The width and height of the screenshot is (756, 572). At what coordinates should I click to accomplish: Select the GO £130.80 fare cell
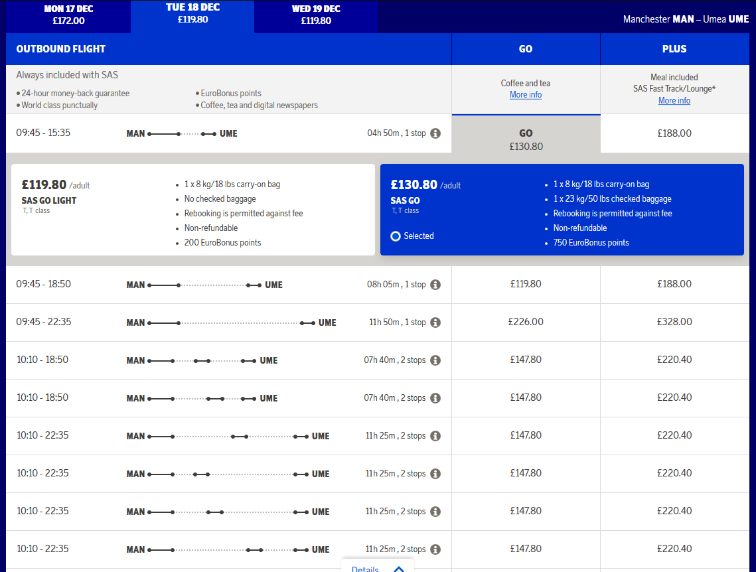pos(526,134)
